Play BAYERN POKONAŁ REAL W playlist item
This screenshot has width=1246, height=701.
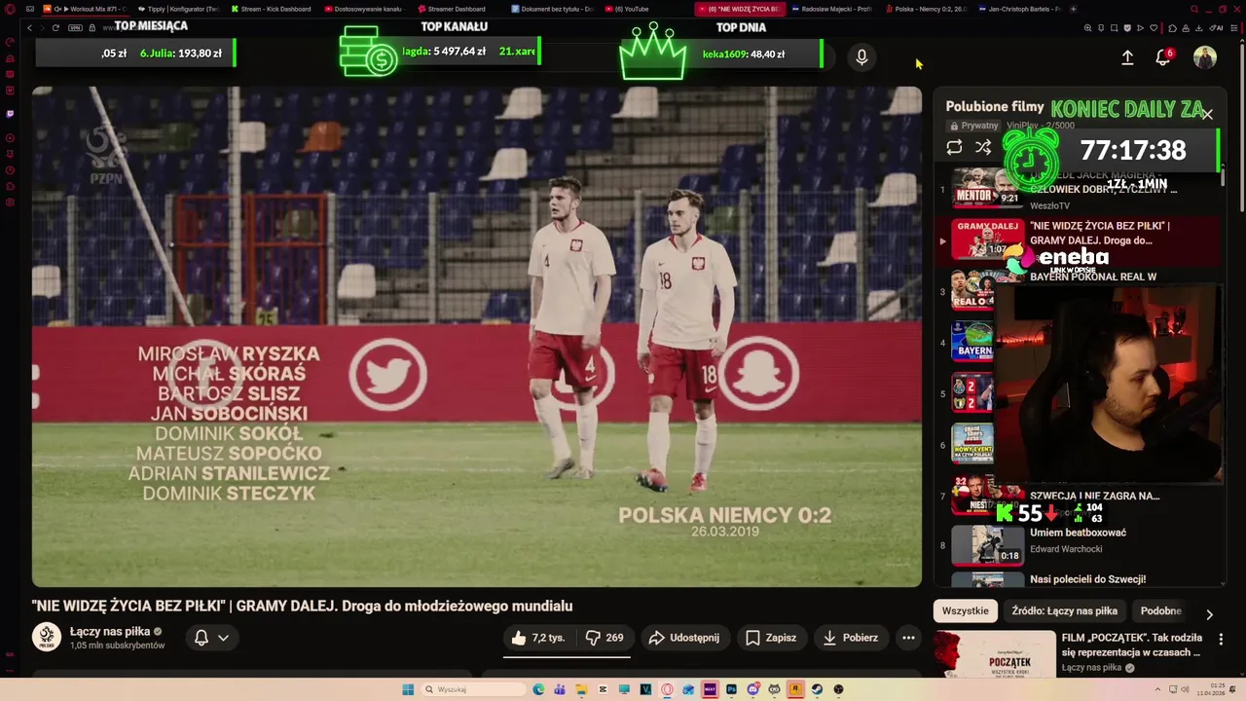(1093, 277)
